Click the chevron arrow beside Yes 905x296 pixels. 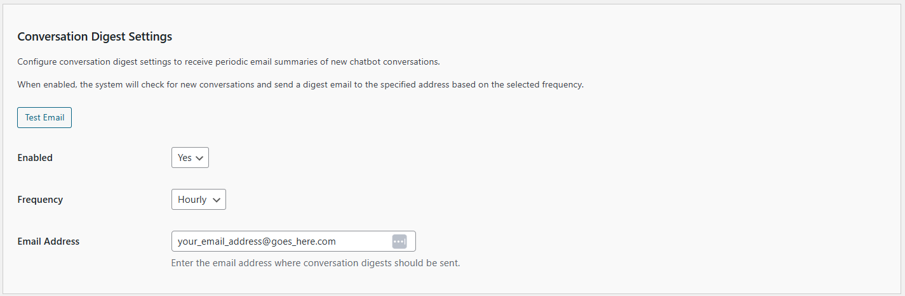pos(199,158)
